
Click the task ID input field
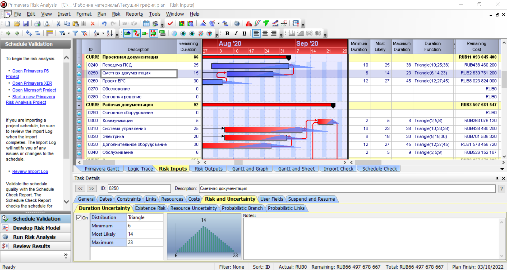[x=139, y=188]
